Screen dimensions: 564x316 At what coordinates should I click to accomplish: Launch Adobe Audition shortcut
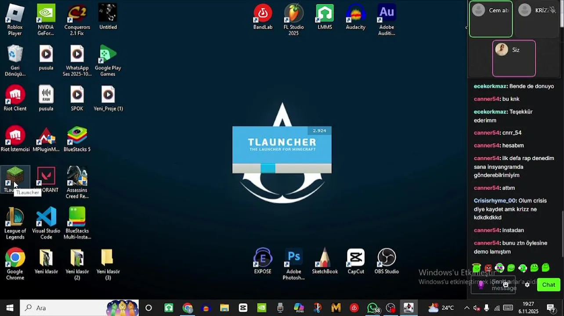tap(387, 20)
